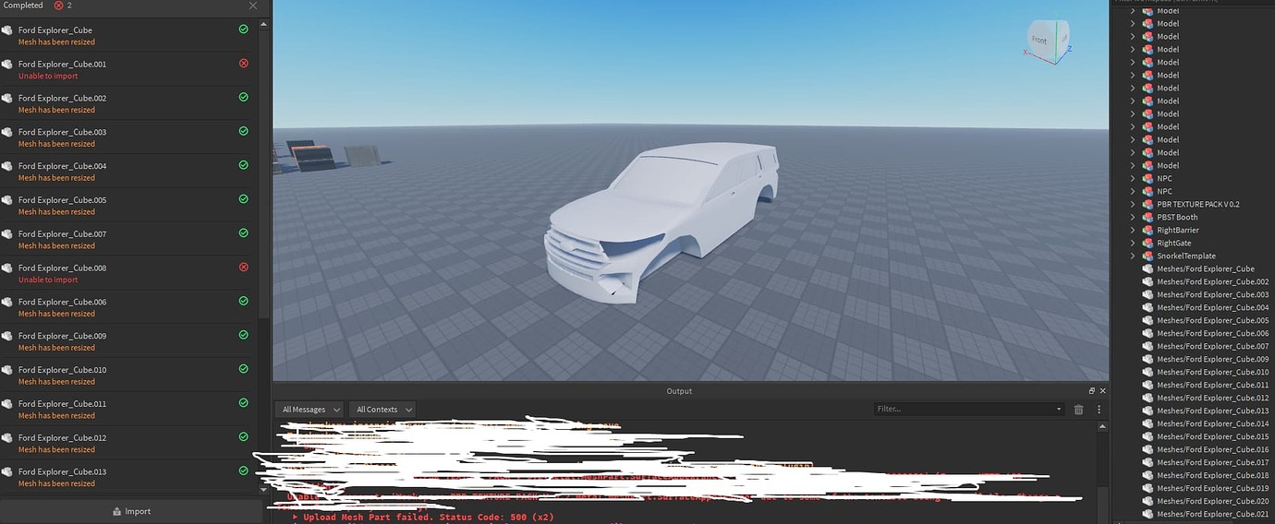Select Meshes/Ford Explorer_Cube in Explorer

(x=1206, y=268)
